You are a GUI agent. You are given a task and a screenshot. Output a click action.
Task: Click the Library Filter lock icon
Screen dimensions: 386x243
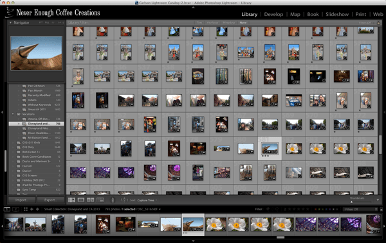click(379, 22)
